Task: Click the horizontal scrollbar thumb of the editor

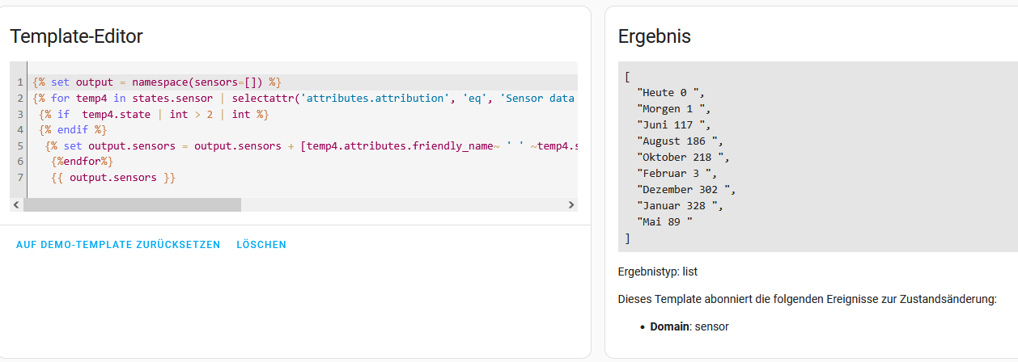Action: (132, 205)
